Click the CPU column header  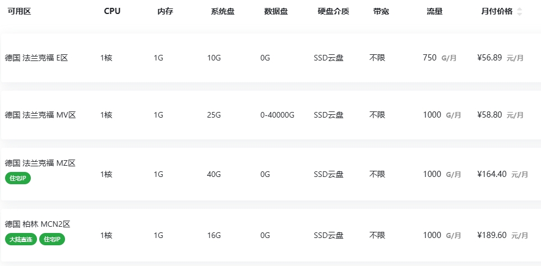112,12
